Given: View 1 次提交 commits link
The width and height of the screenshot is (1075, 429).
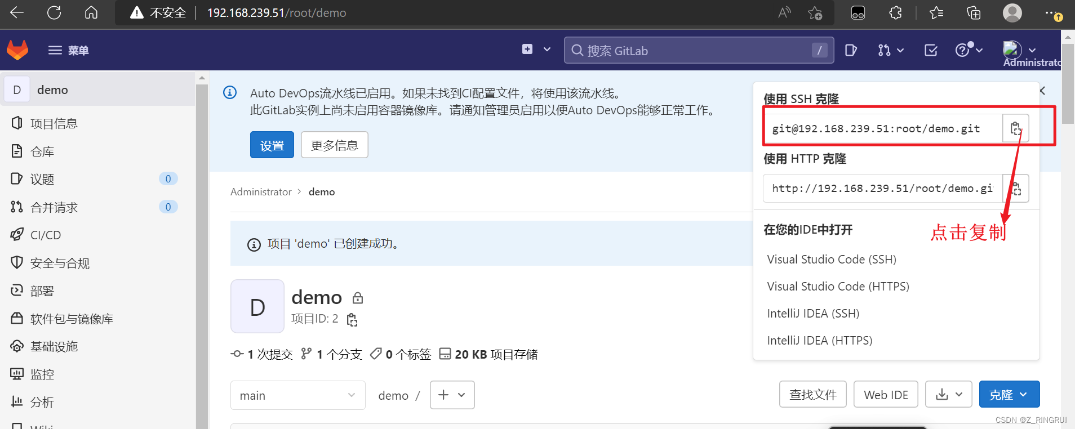Looking at the screenshot, I should tap(262, 354).
